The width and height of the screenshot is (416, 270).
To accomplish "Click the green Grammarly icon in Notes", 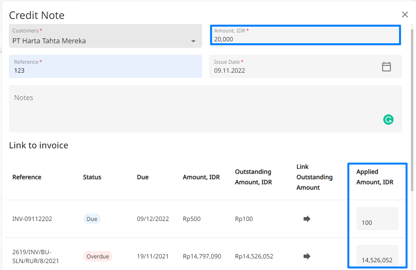I will click(x=388, y=120).
